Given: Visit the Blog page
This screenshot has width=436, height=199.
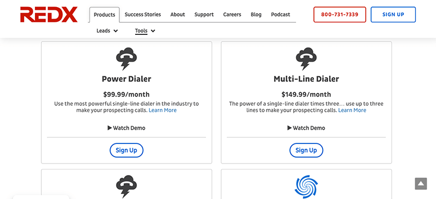Looking at the screenshot, I should tap(256, 15).
